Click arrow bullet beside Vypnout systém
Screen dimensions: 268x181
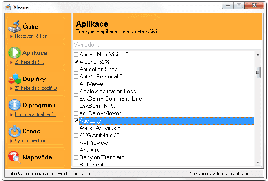[11, 141]
